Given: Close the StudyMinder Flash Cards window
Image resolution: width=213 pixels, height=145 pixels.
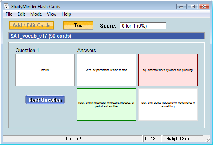Looking at the screenshot, I should click(x=204, y=6).
